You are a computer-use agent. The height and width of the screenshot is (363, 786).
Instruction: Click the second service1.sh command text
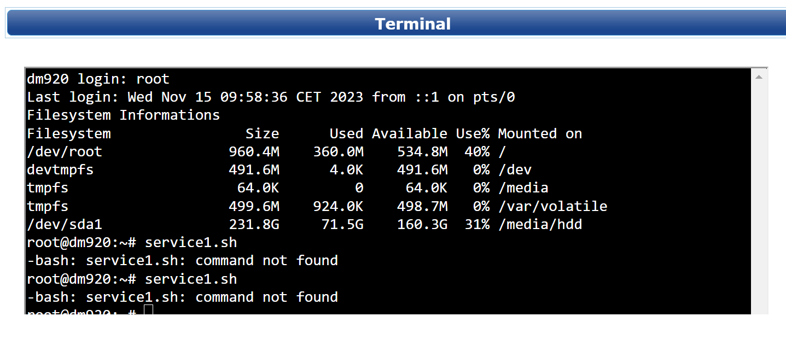(191, 279)
